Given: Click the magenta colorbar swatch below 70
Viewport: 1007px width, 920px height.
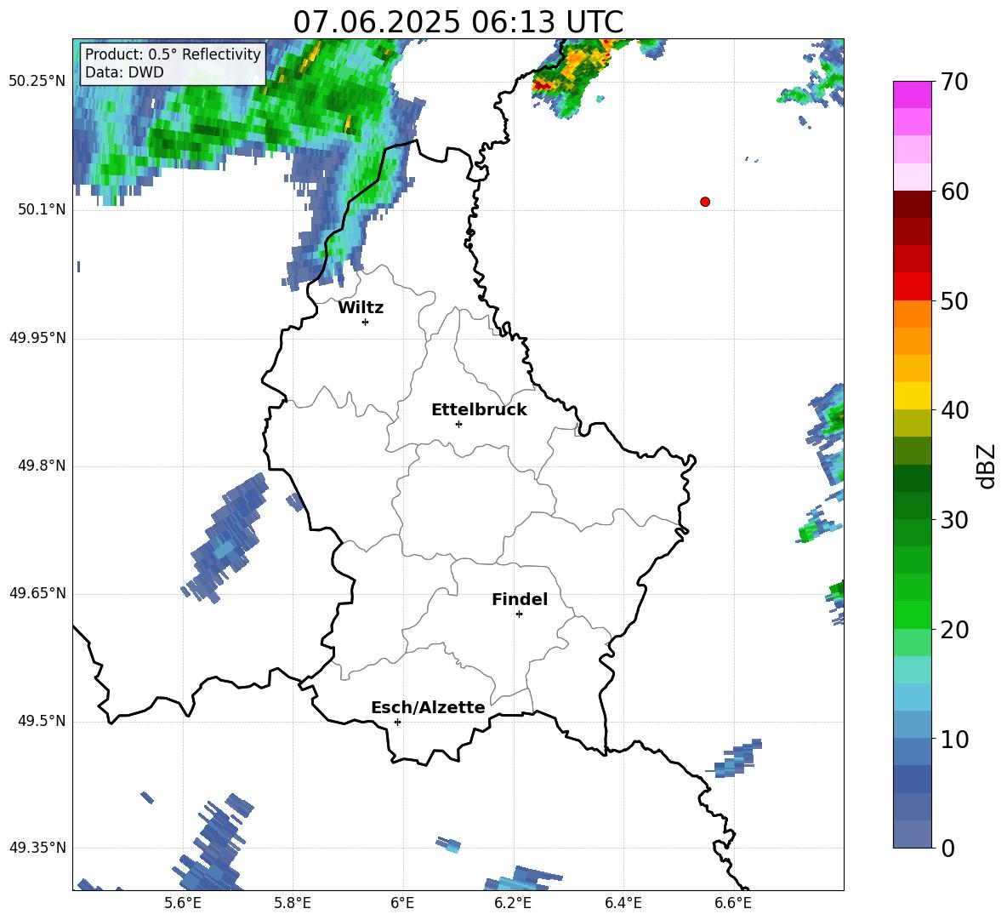Looking at the screenshot, I should click(x=912, y=95).
